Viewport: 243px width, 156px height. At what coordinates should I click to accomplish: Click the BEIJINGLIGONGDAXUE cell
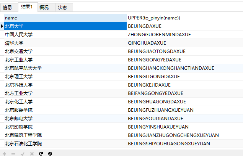[x=185, y=76]
